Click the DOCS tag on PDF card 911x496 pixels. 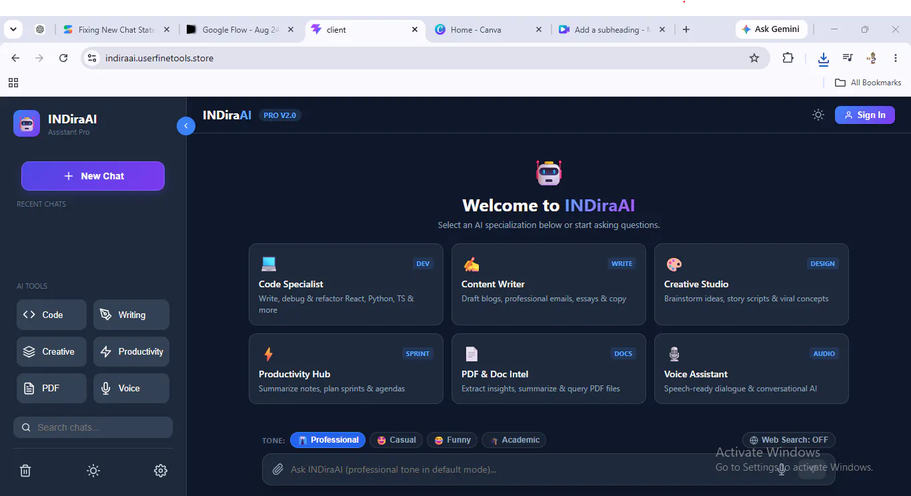pyautogui.click(x=623, y=353)
